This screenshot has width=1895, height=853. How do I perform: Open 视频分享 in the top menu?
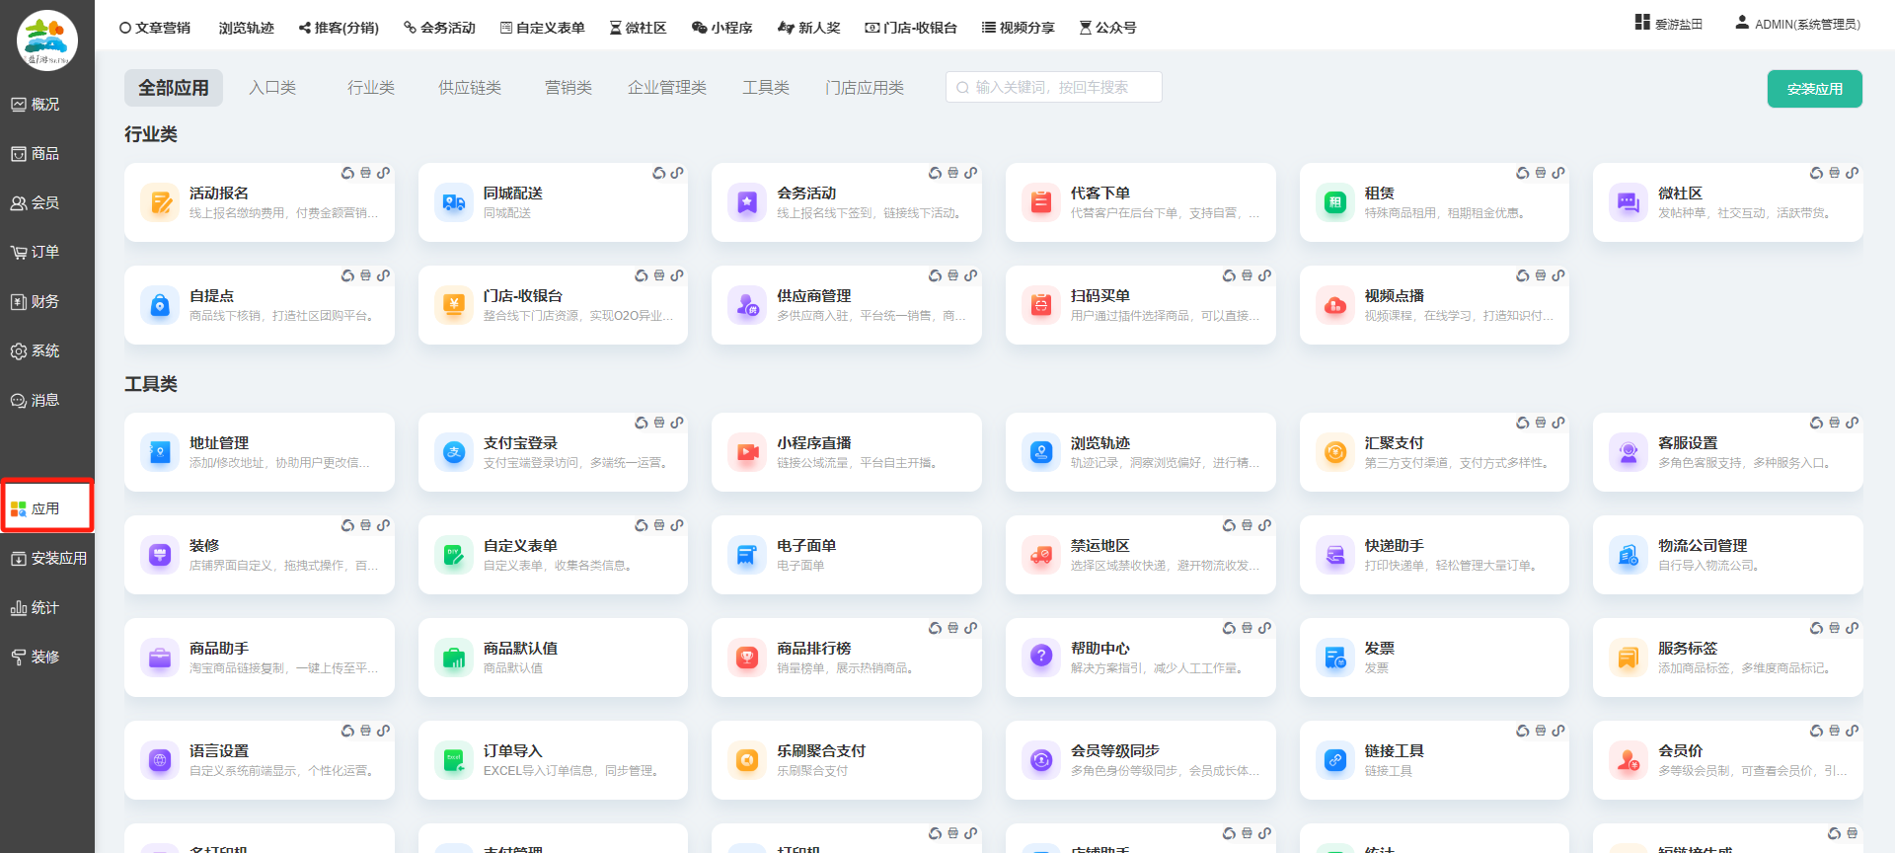[1018, 28]
